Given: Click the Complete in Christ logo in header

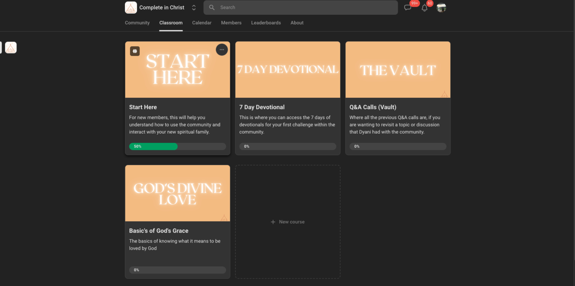Looking at the screenshot, I should point(131,8).
